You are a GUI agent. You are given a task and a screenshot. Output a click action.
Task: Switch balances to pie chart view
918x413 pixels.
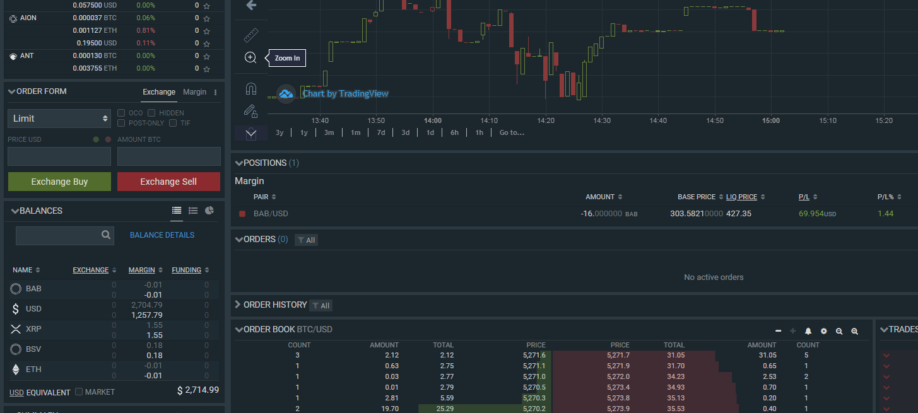[209, 211]
